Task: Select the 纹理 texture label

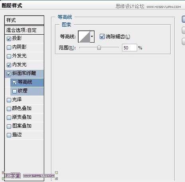Action: [x=22, y=91]
